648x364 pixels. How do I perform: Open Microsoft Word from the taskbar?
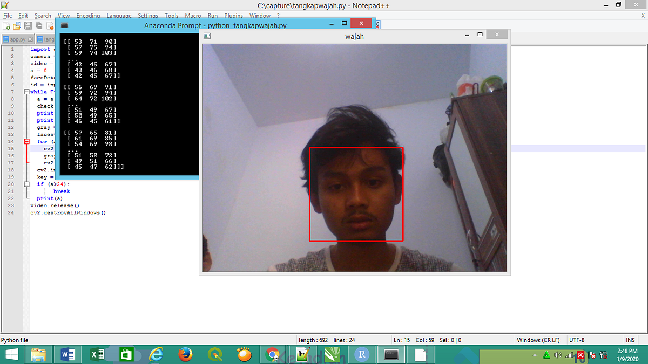click(66, 354)
